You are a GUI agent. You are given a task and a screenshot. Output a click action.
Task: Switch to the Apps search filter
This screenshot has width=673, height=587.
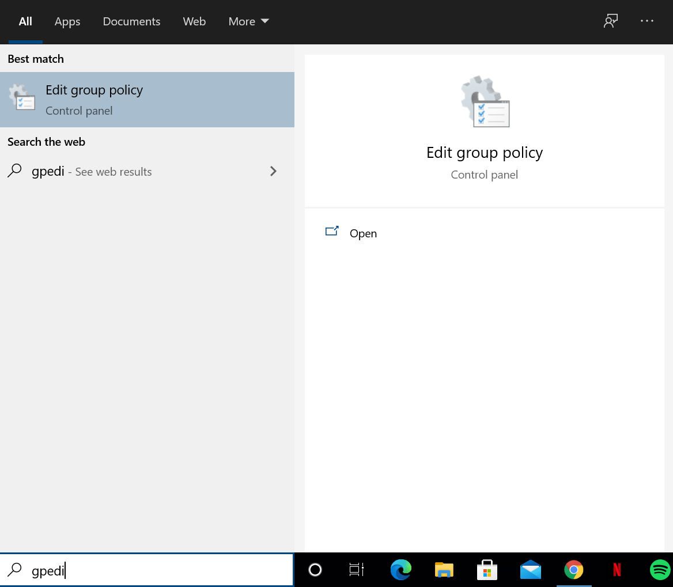(x=67, y=21)
